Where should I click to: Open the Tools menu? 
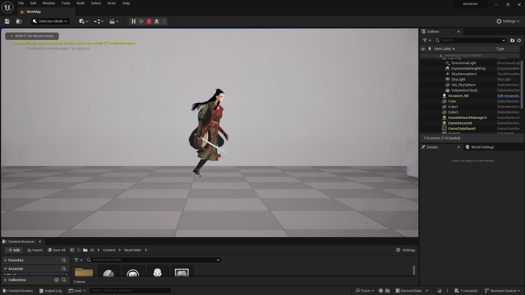click(x=66, y=3)
